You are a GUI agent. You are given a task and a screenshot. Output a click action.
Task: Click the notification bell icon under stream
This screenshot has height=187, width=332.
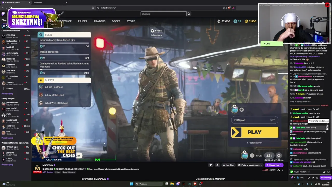tap(217, 165)
